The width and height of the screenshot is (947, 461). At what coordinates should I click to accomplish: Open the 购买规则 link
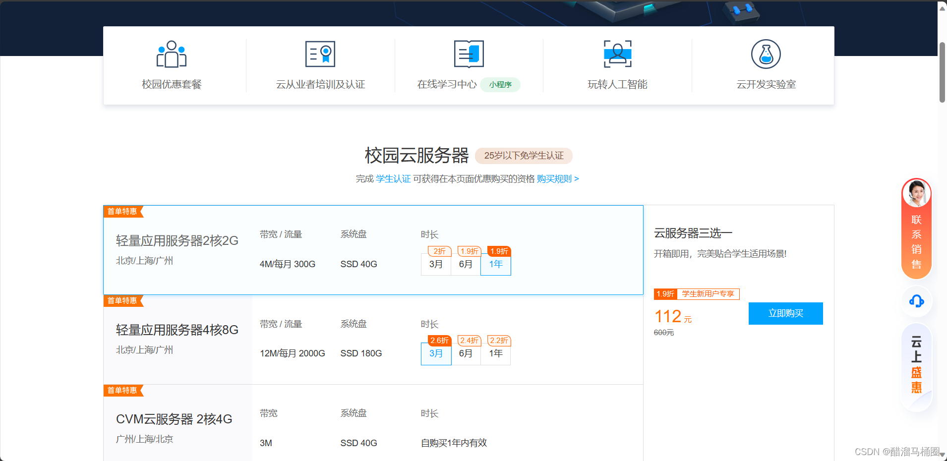click(558, 179)
